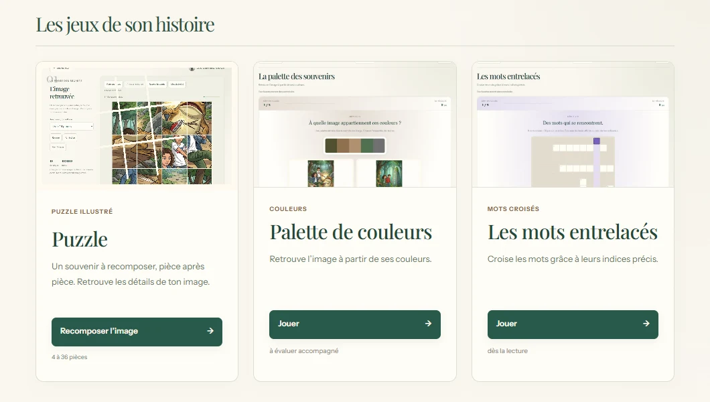This screenshot has width=710, height=402.
Task: Click the "MOTS CROISÉS" category label
Action: [513, 208]
